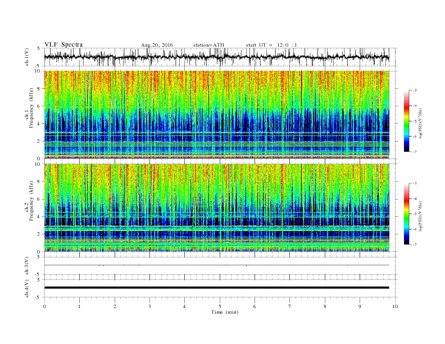Image resolution: width=445 pixels, height=344 pixels.
Task: Click the ch.1 voltage waveform trace
Action: (x=217, y=57)
